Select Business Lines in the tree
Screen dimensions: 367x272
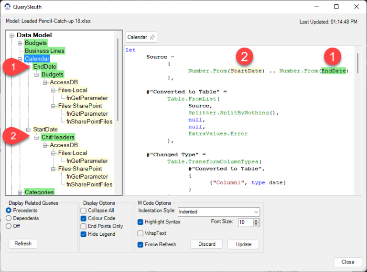point(44,51)
